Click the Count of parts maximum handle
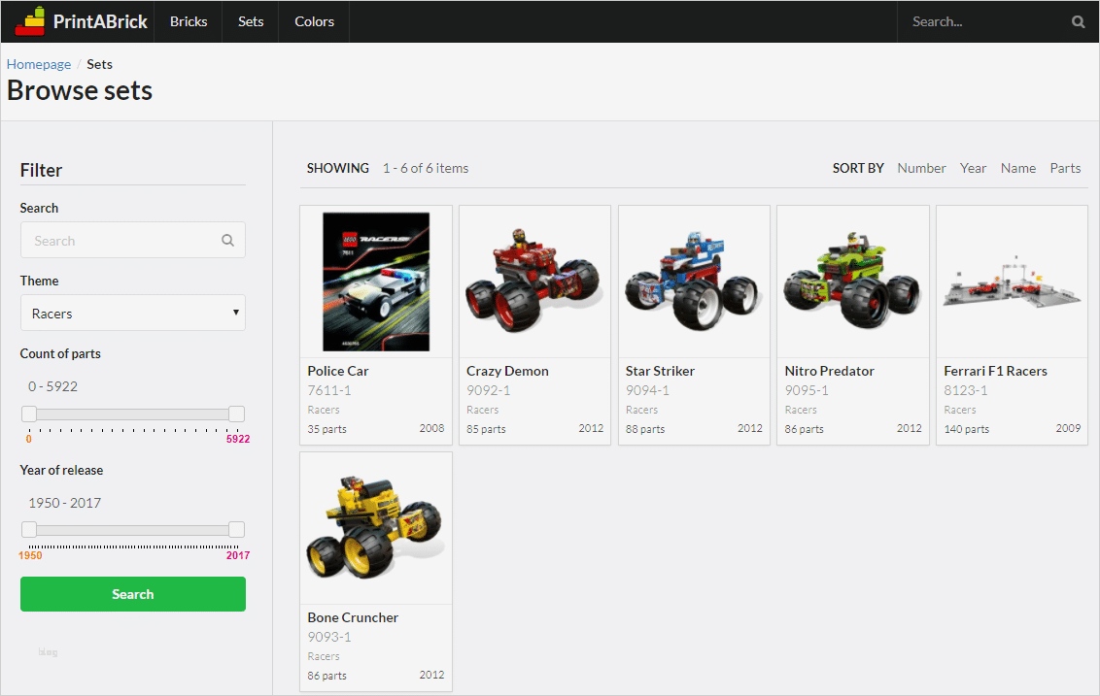Screen dimensions: 1100x696 [x=237, y=414]
